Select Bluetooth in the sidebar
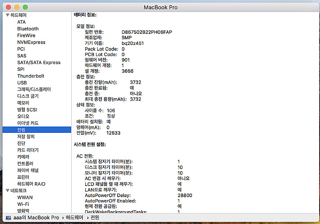 tap(28, 29)
